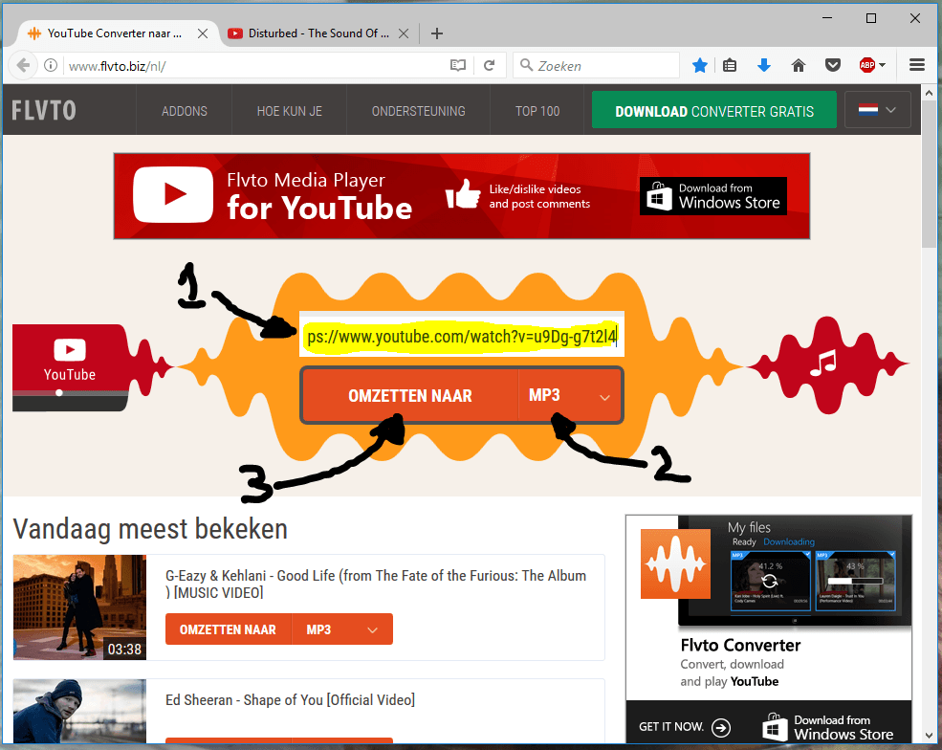942x750 pixels.
Task: Click the main OMZETTEN NAAR button
Action: pyautogui.click(x=409, y=395)
